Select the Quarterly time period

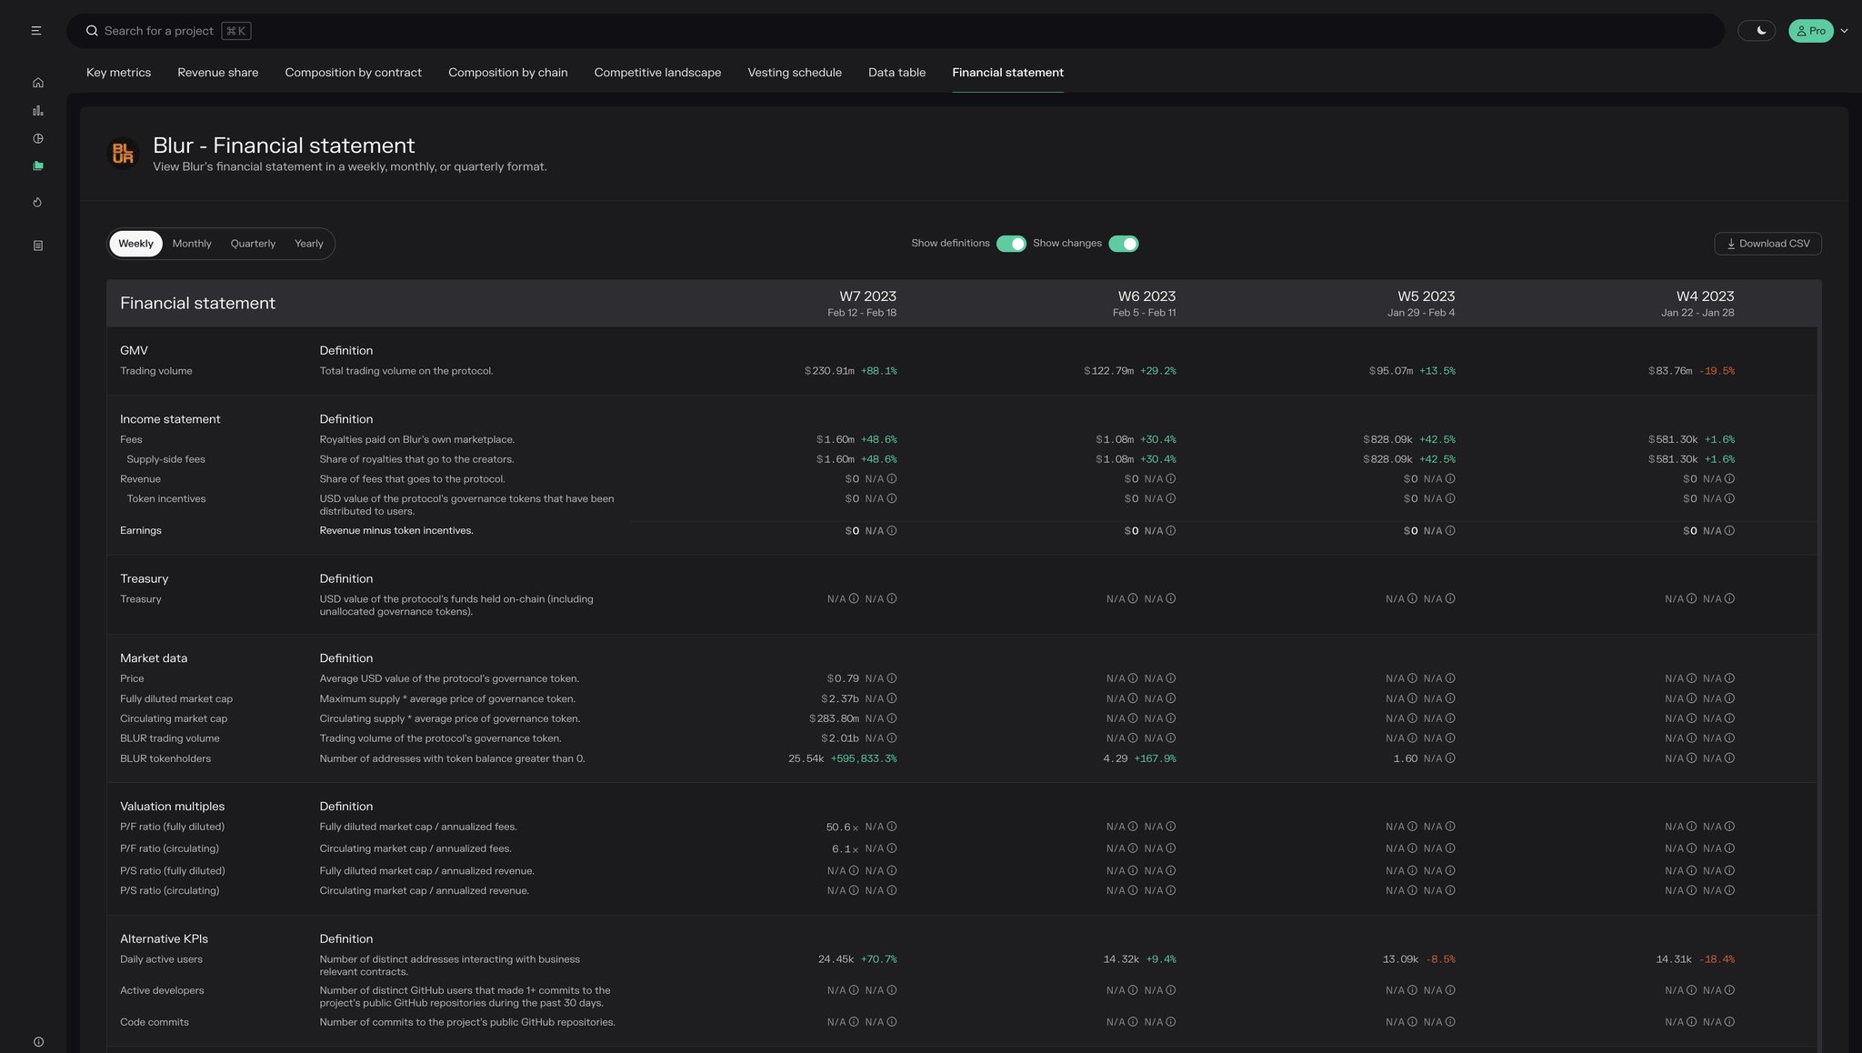pos(253,243)
